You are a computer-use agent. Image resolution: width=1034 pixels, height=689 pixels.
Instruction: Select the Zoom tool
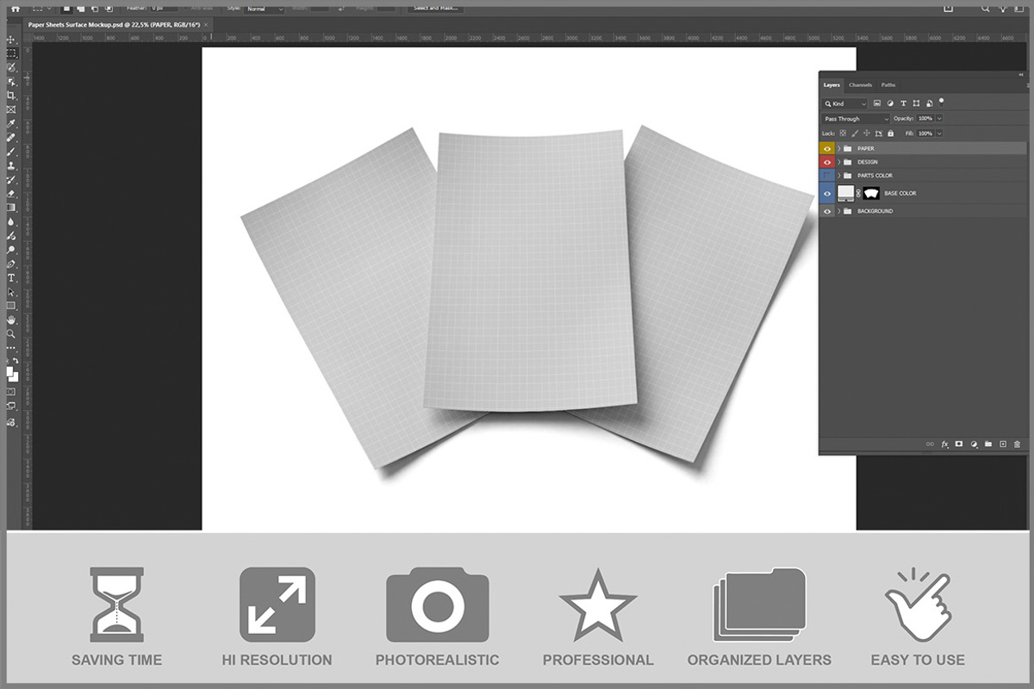[x=11, y=333]
